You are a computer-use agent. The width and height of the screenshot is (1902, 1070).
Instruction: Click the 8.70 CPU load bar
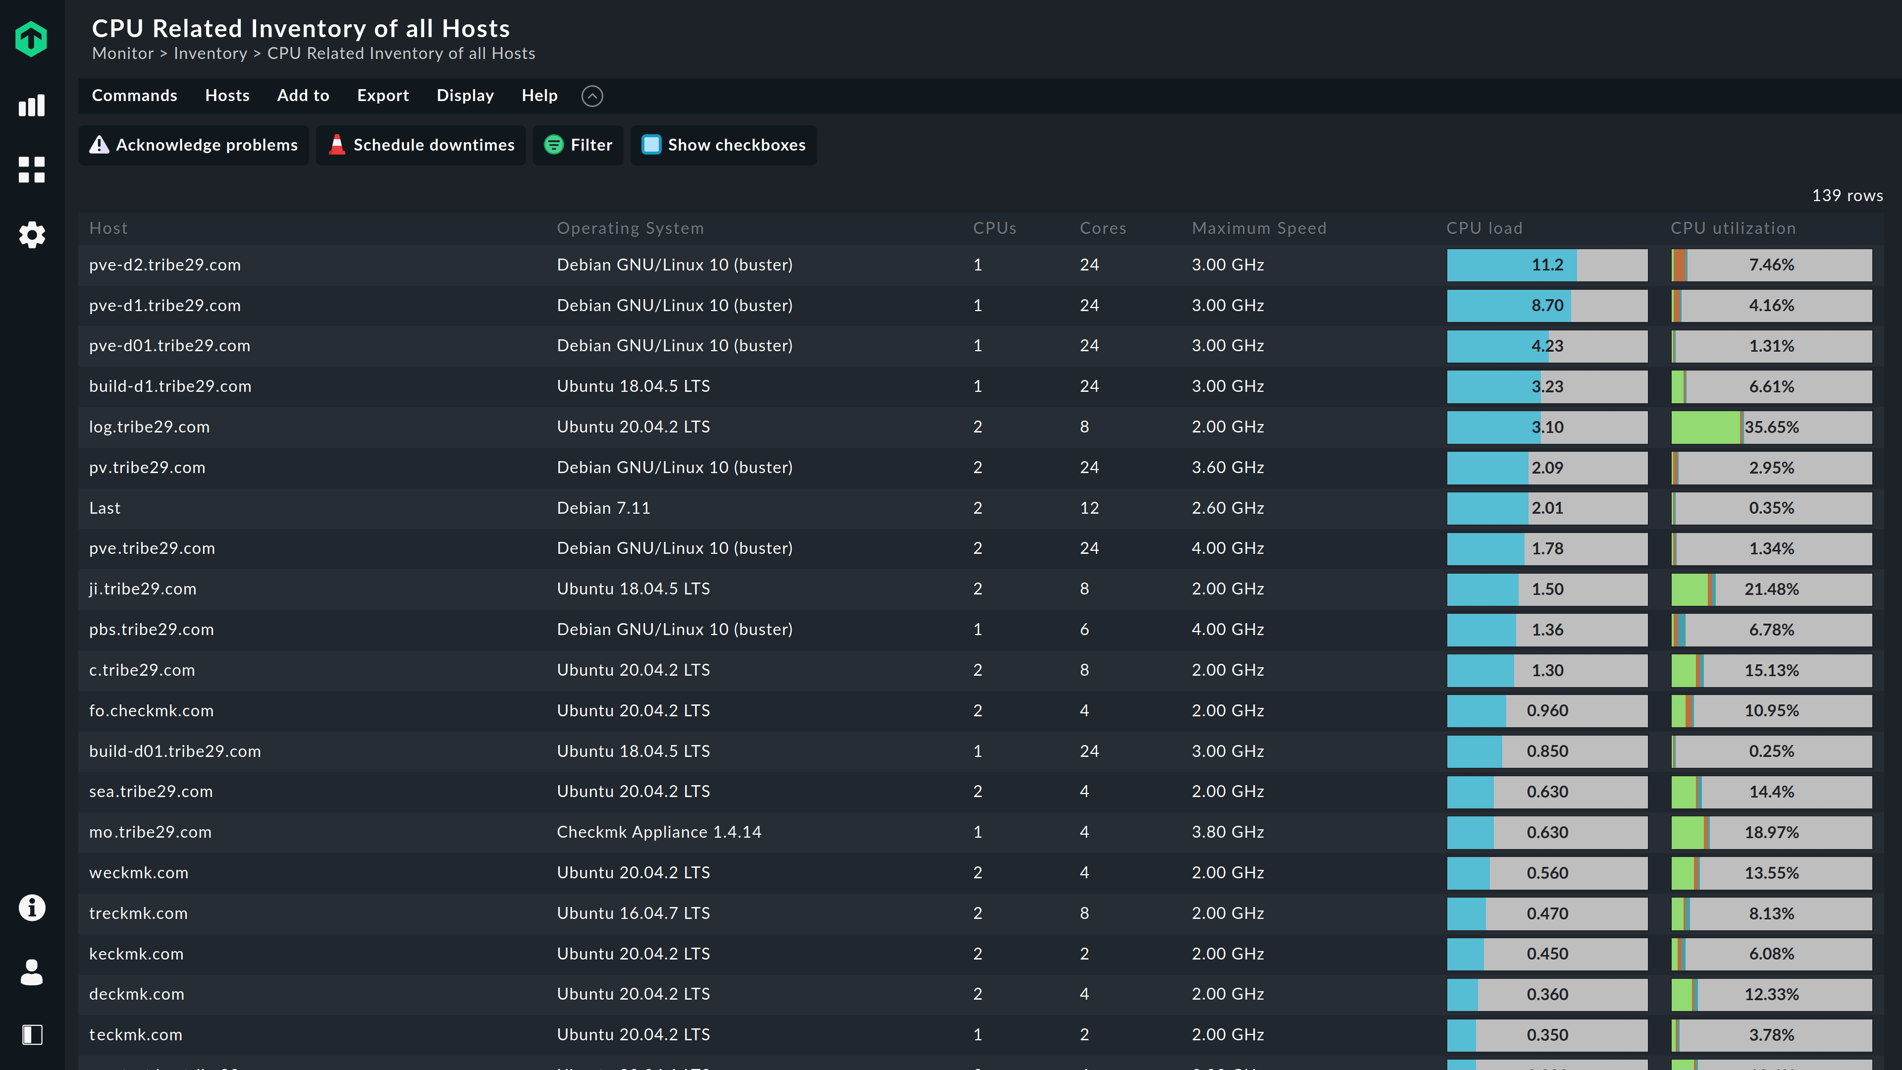1547,306
